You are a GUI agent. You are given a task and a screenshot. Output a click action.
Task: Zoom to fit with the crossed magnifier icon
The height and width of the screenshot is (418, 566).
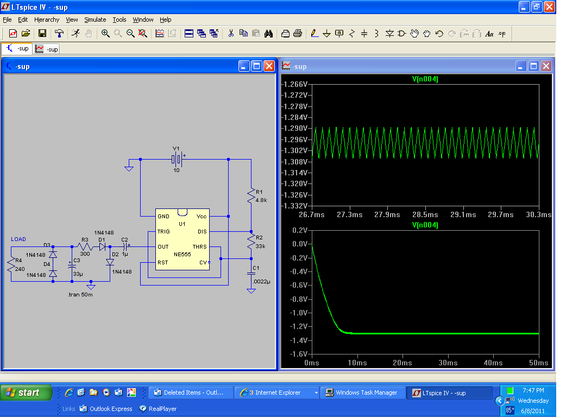click(143, 34)
